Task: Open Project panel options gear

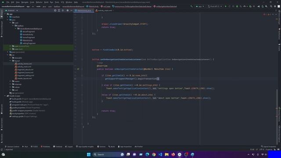Action: (x=68, y=11)
